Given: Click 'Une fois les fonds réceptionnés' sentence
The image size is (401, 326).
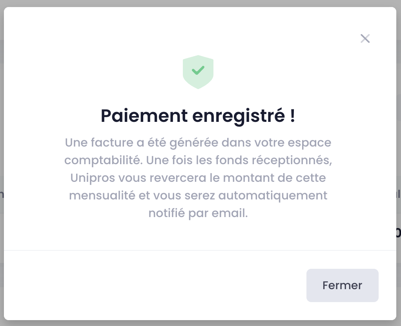Looking at the screenshot, I should [239, 160].
